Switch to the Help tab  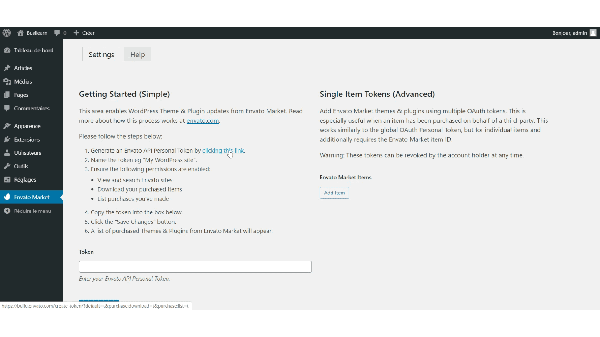[137, 54]
